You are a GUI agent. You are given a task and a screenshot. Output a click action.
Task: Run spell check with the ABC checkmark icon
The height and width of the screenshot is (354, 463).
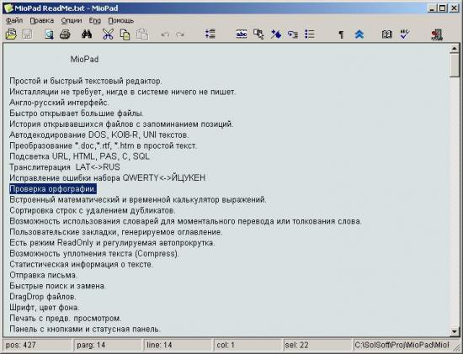(405, 34)
